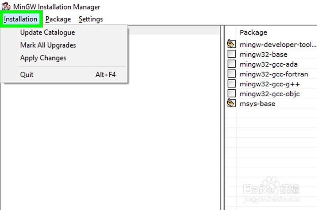Click the marked-for-install icon beside mingw-developer-tool
This screenshot has width=317, height=210.
231,44
